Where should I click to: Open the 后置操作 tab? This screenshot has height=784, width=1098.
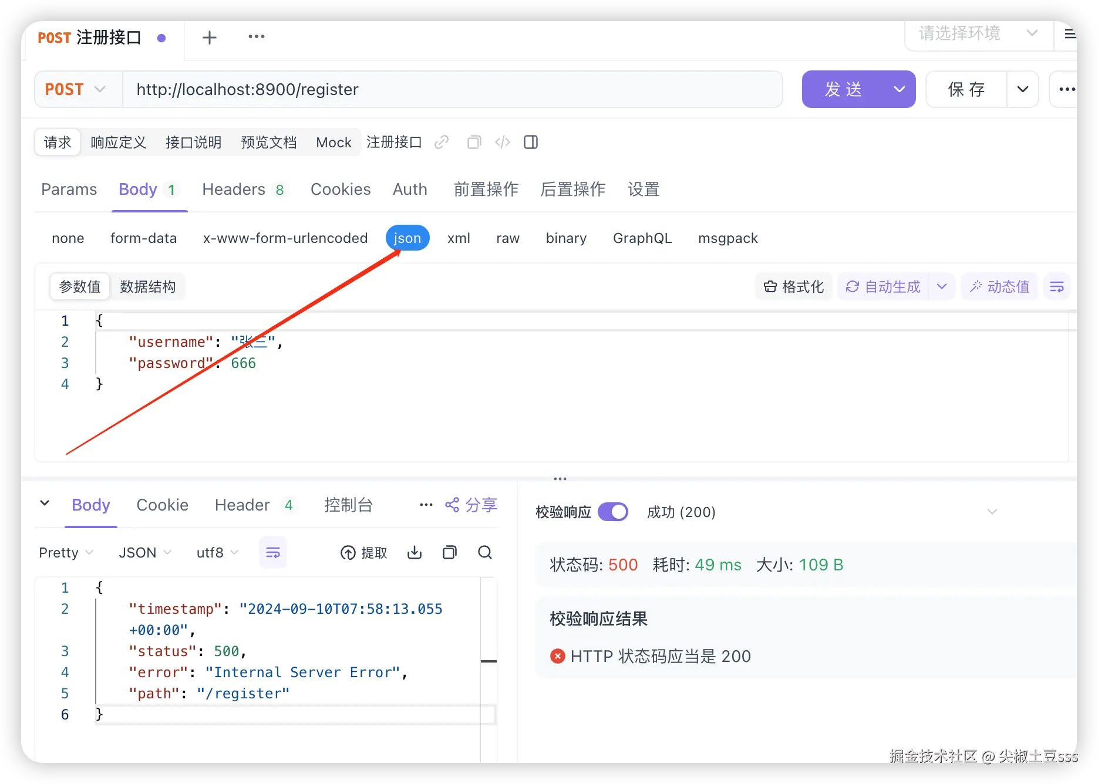tap(573, 189)
